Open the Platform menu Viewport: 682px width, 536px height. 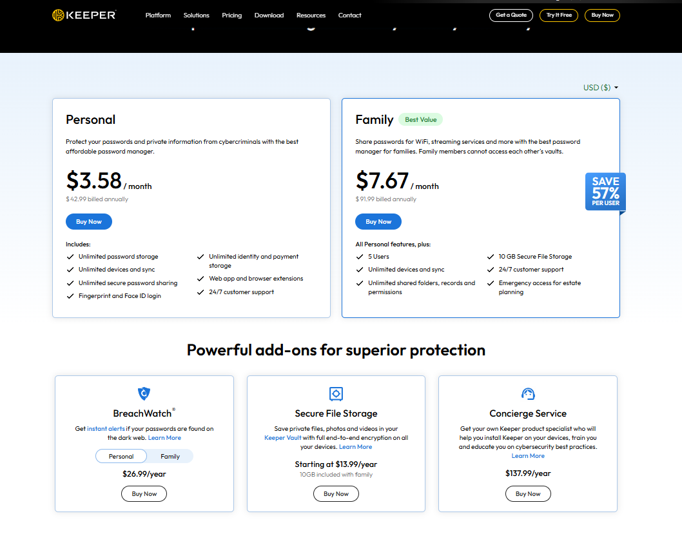(x=158, y=15)
